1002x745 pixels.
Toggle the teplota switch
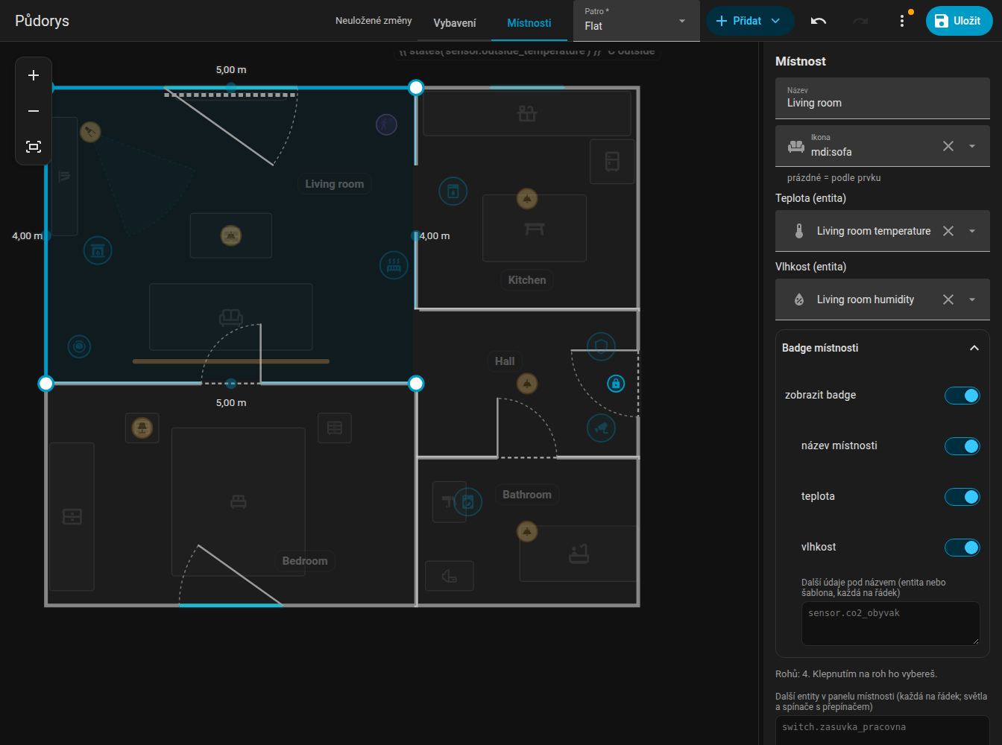[962, 497]
